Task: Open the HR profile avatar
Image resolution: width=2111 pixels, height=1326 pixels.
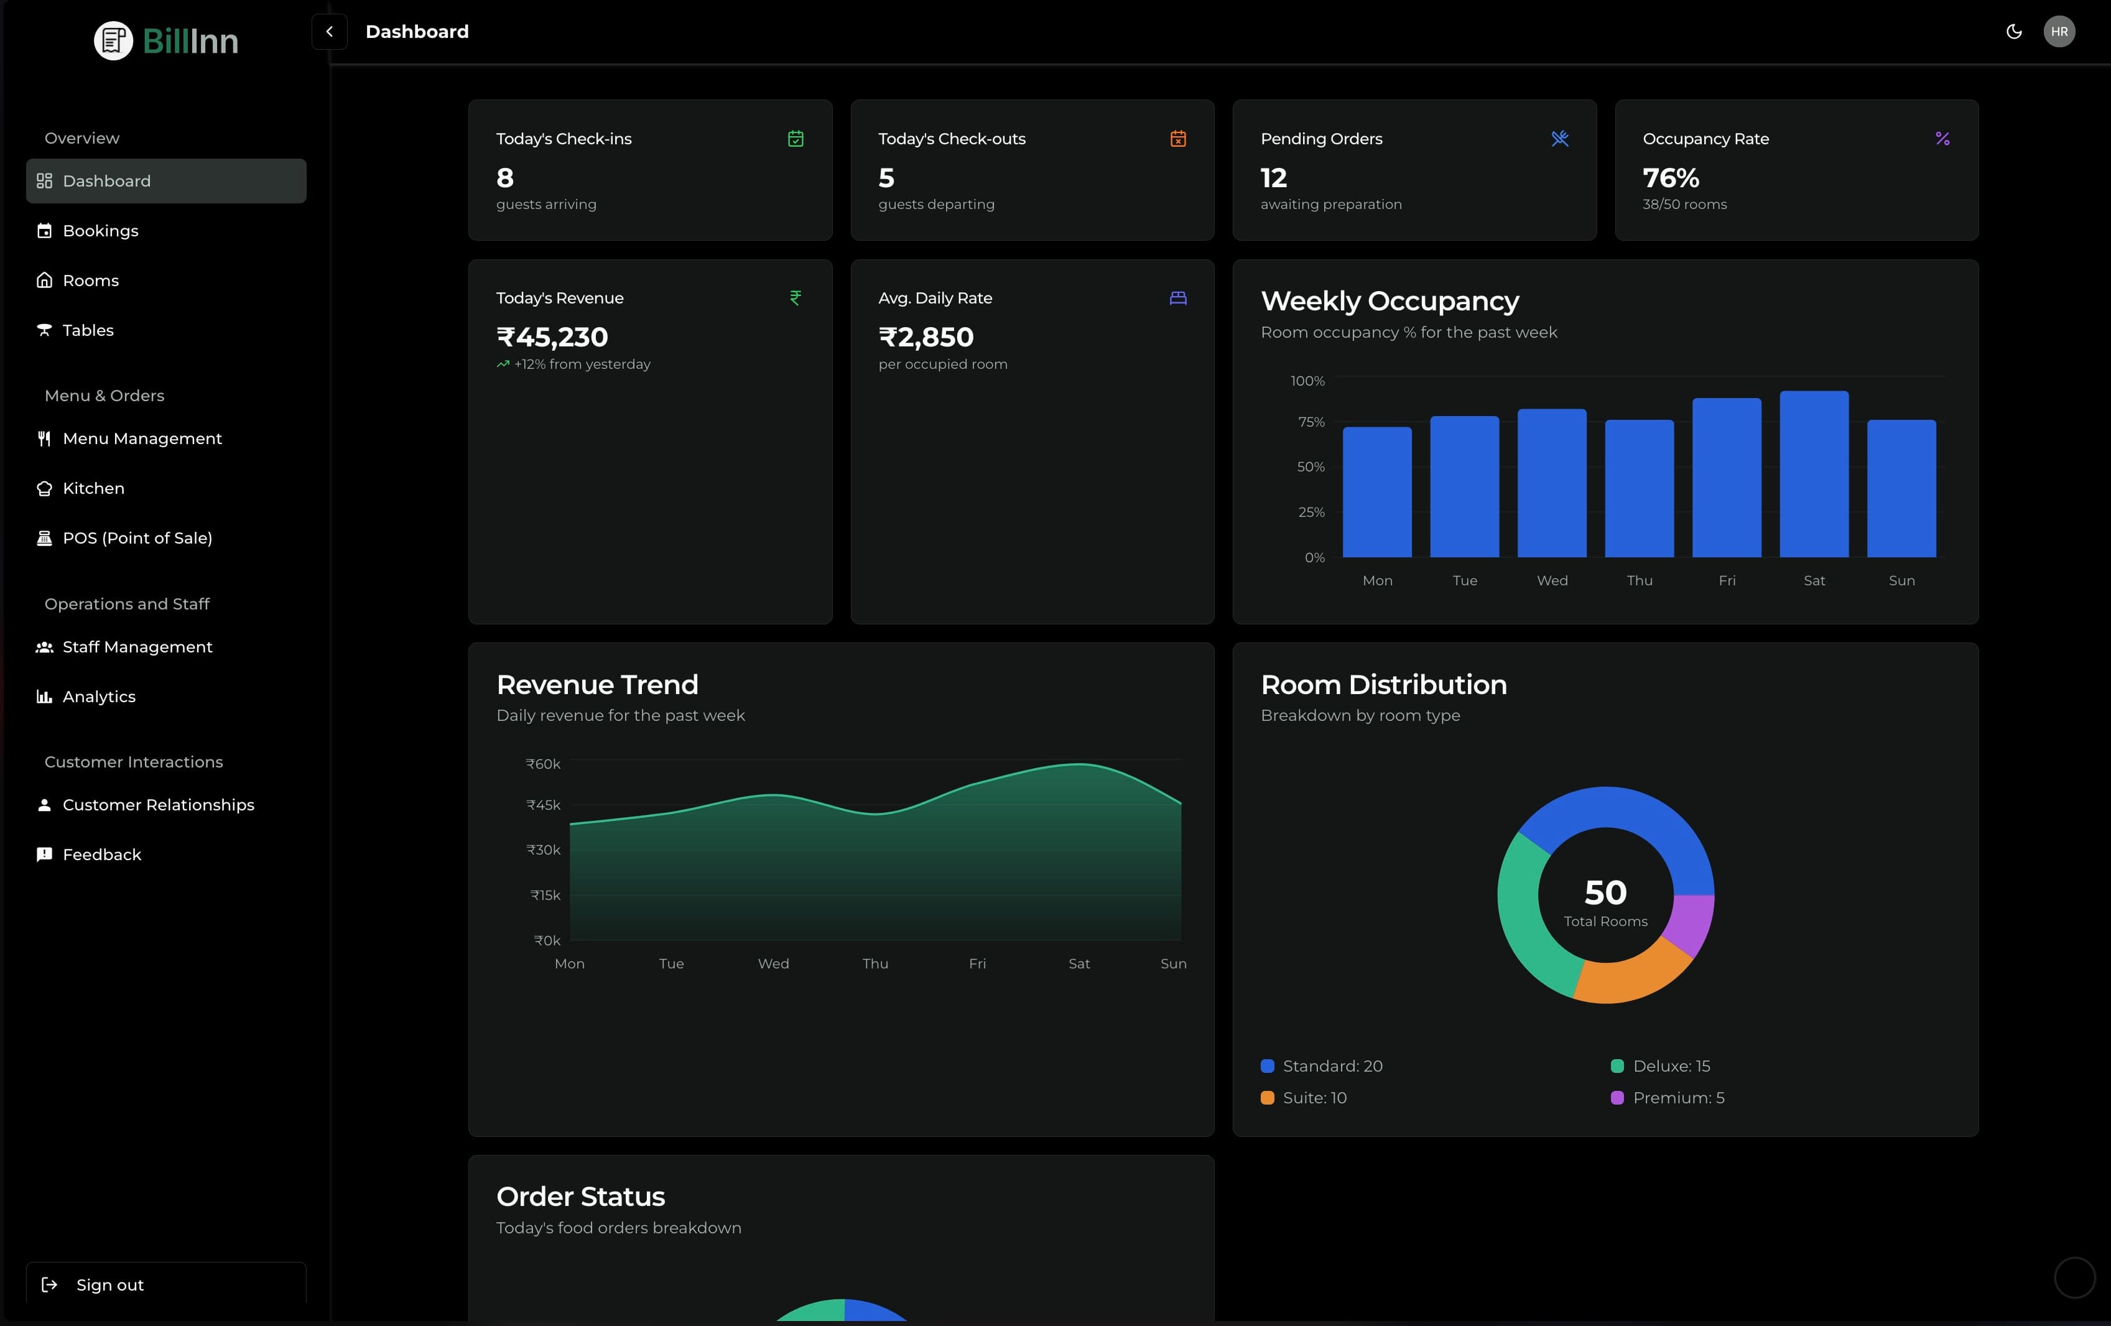Action: 2059,32
